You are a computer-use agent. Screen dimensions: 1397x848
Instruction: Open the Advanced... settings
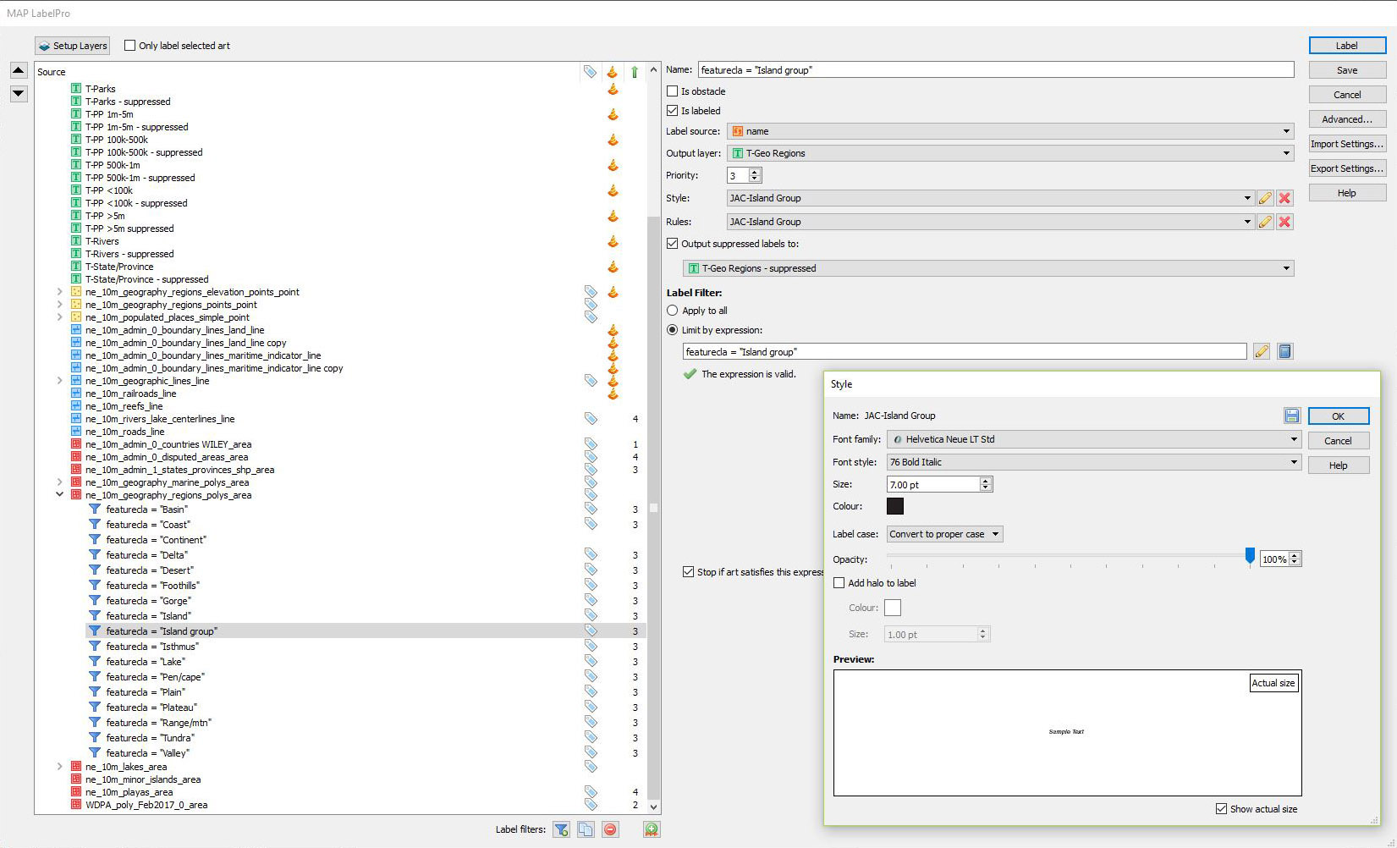[1347, 119]
